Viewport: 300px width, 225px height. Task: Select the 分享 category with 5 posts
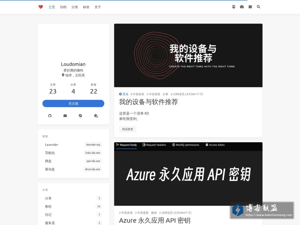click(x=73, y=198)
